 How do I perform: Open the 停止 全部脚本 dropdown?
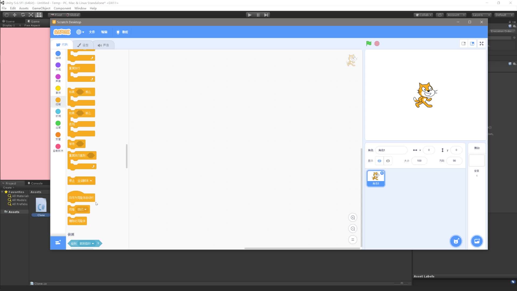point(85,181)
